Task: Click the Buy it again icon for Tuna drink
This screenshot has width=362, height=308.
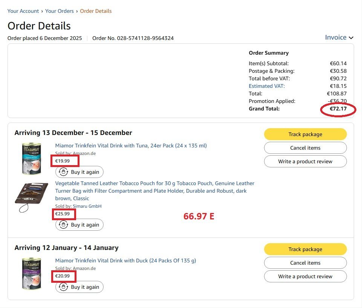Action: (x=63, y=172)
